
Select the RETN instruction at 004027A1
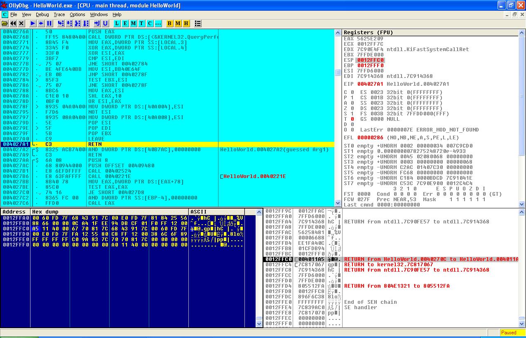coord(167,144)
